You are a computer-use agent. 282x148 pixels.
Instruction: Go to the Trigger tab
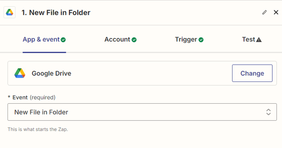(x=186, y=40)
